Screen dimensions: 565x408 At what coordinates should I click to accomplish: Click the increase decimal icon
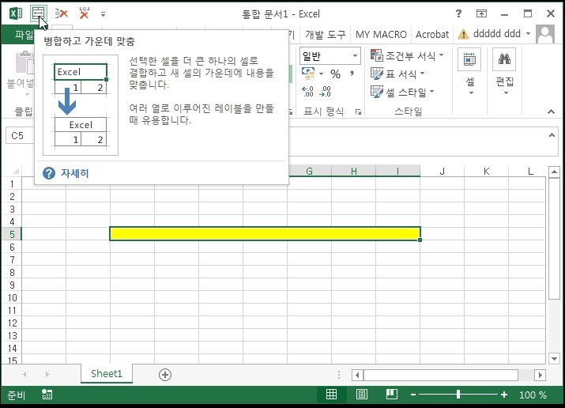point(307,92)
